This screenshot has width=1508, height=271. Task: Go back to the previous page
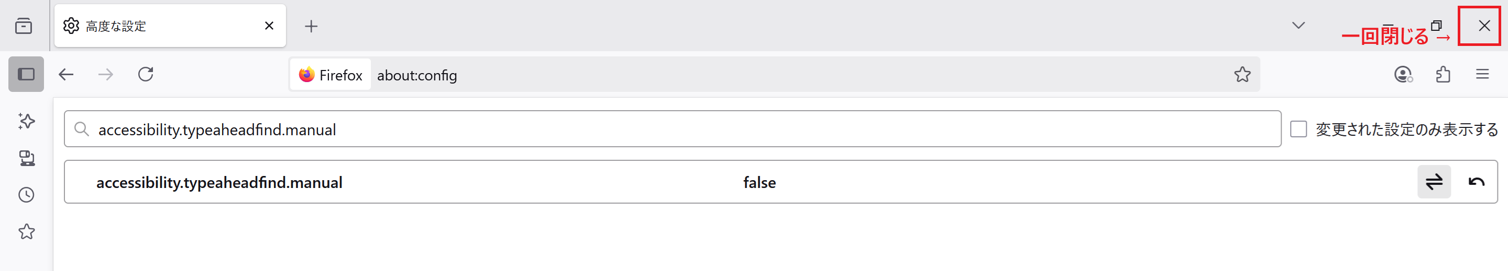coord(66,74)
